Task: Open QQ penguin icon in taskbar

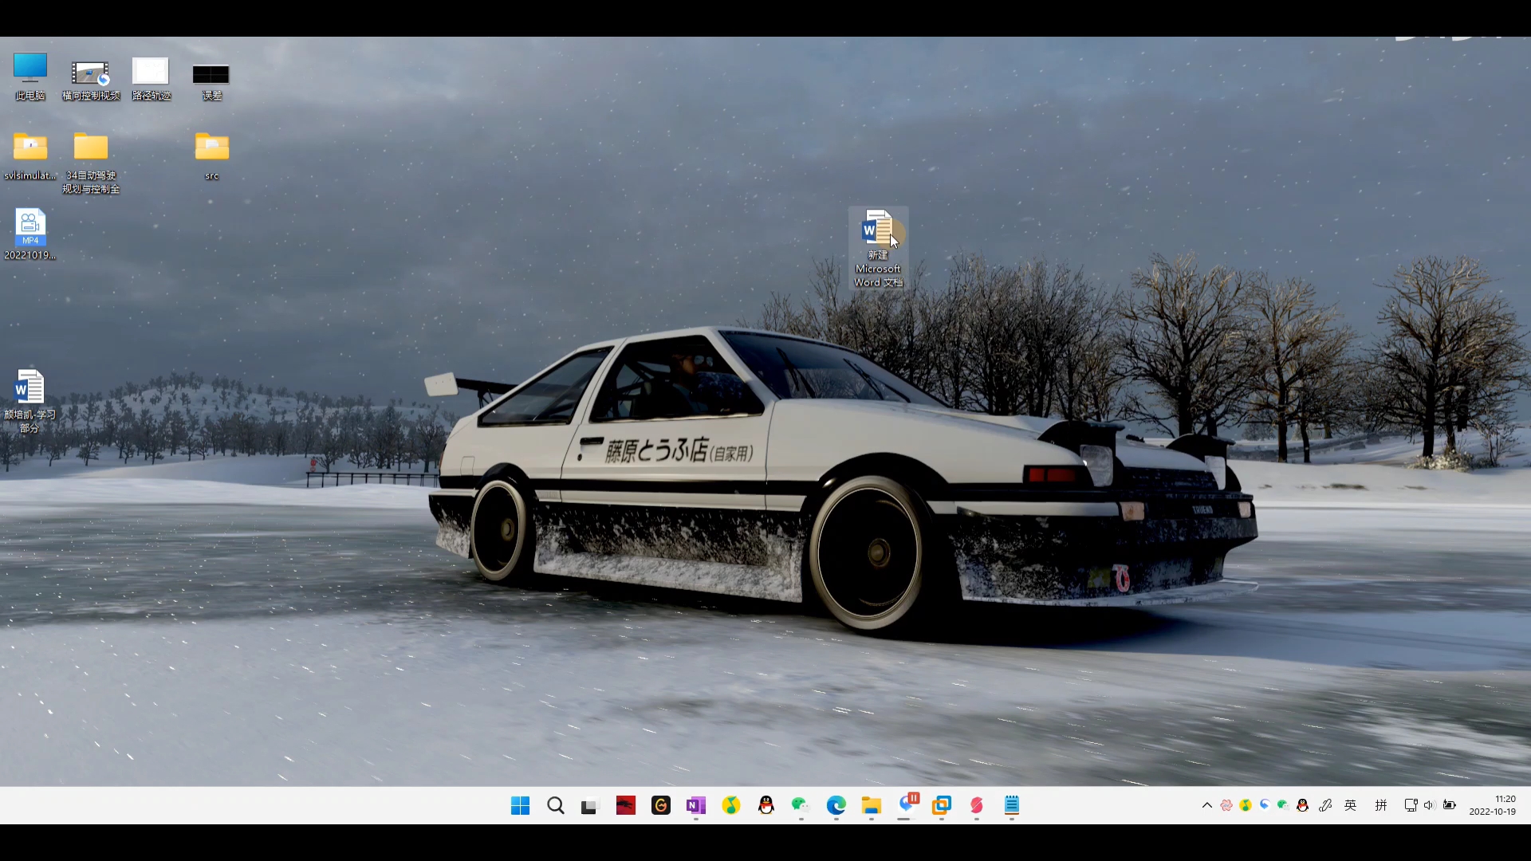Action: (766, 806)
